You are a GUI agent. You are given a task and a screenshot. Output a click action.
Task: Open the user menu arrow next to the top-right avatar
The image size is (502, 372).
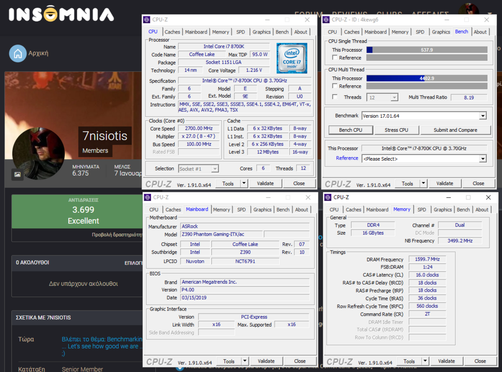490,14
